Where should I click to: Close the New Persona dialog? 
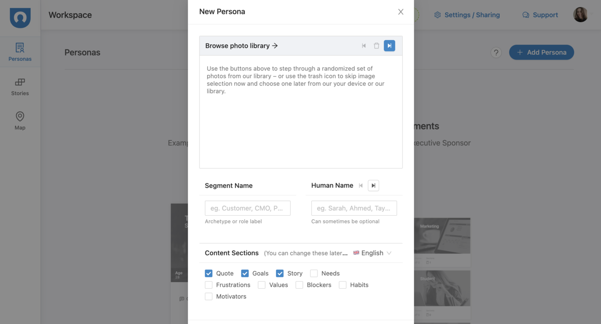point(400,12)
